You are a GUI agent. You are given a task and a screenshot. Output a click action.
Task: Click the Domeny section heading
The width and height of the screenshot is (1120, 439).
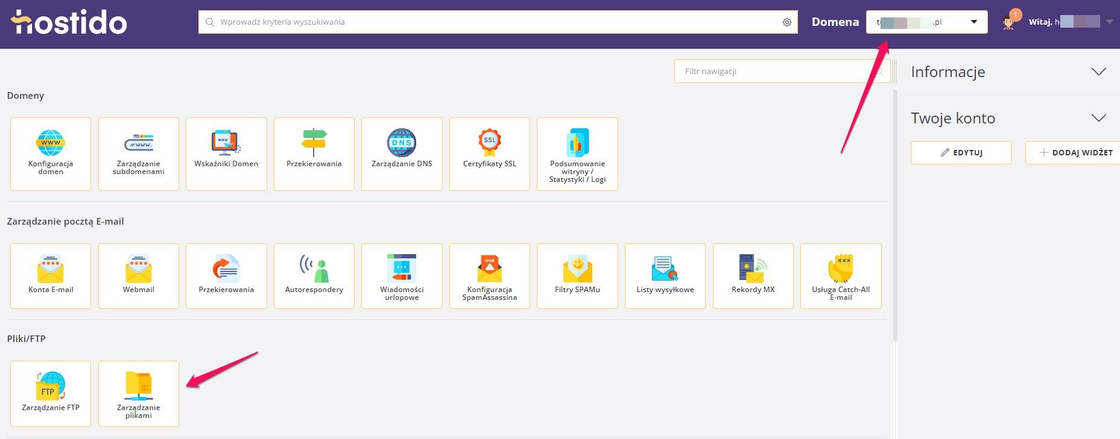[25, 95]
